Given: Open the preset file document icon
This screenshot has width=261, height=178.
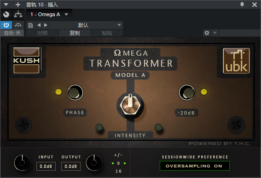Looking at the screenshot, I should coord(30,25).
